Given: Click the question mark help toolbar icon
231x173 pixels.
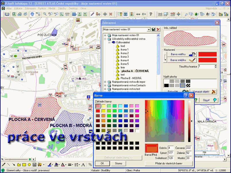Looking at the screenshot, I should click(x=151, y=14).
